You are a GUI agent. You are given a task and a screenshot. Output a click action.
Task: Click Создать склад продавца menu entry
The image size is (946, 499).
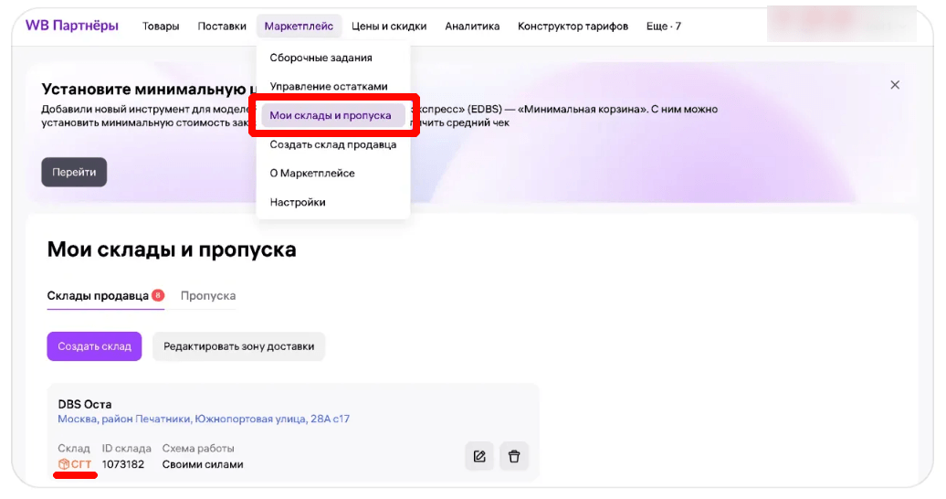pyautogui.click(x=333, y=144)
